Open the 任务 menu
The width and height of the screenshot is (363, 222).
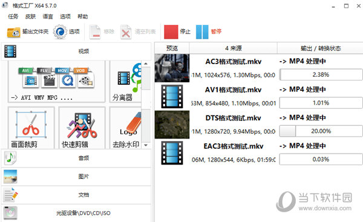13,16
